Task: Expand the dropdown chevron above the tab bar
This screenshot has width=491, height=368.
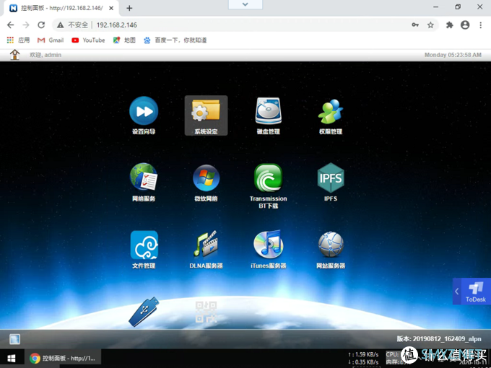Action: [245, 4]
